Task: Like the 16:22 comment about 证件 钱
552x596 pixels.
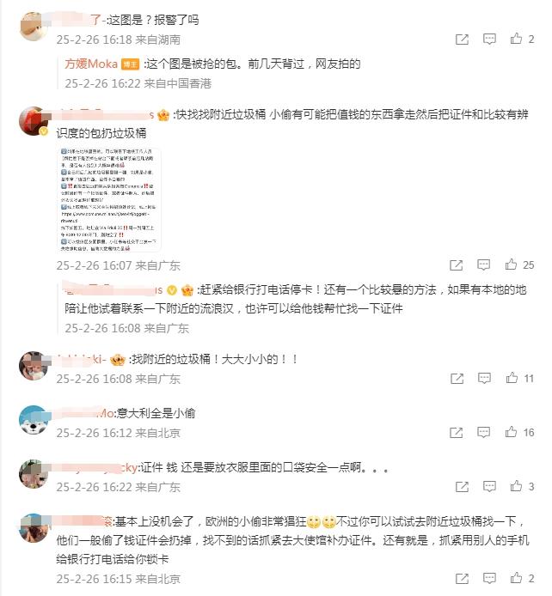Action: tap(516, 486)
